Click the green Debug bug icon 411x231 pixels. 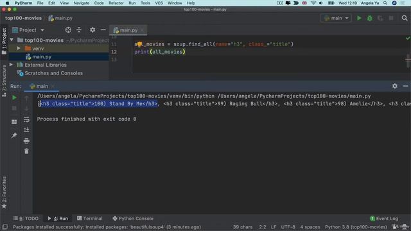coord(370,18)
